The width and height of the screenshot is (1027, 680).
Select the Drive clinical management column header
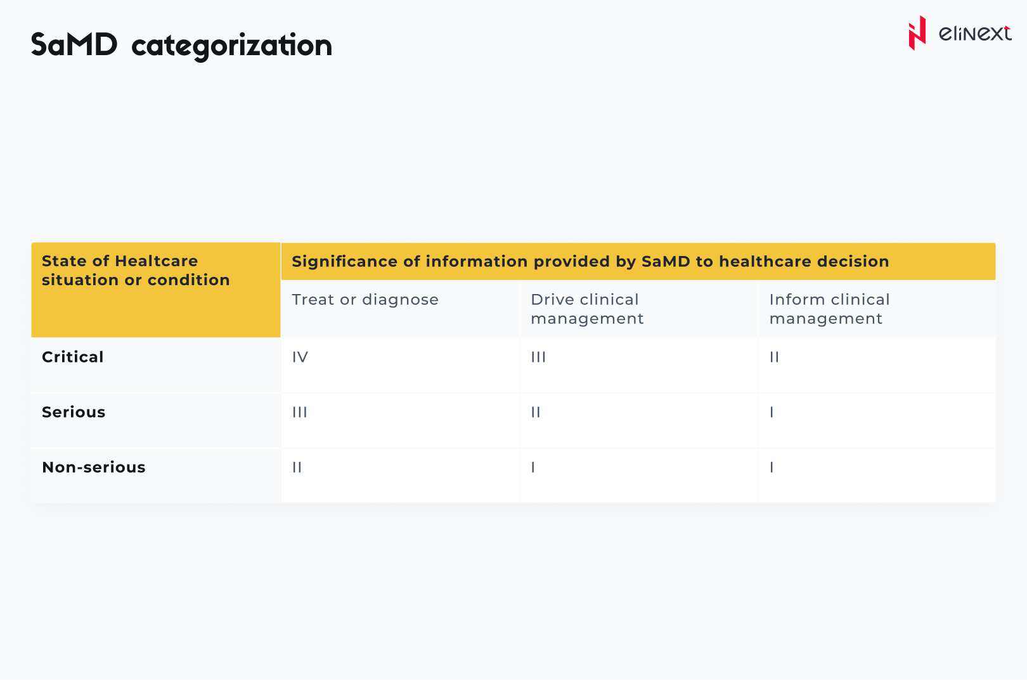pyautogui.click(x=587, y=309)
